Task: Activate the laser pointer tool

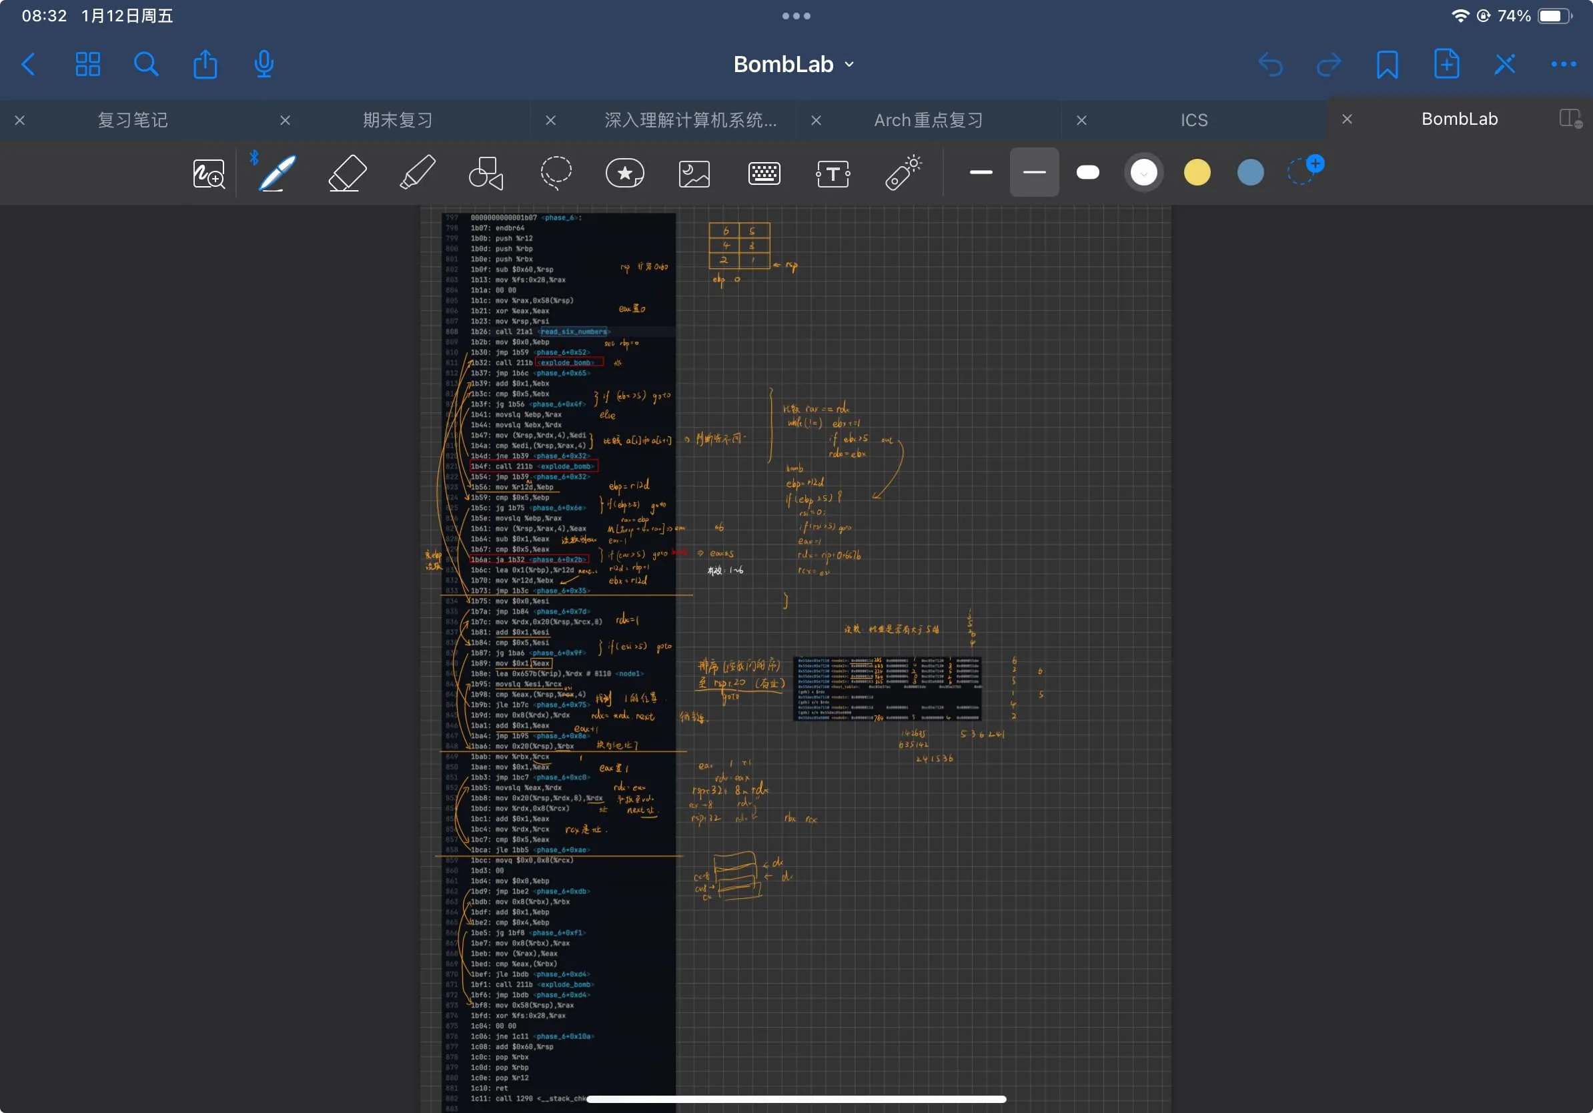Action: click(x=903, y=172)
